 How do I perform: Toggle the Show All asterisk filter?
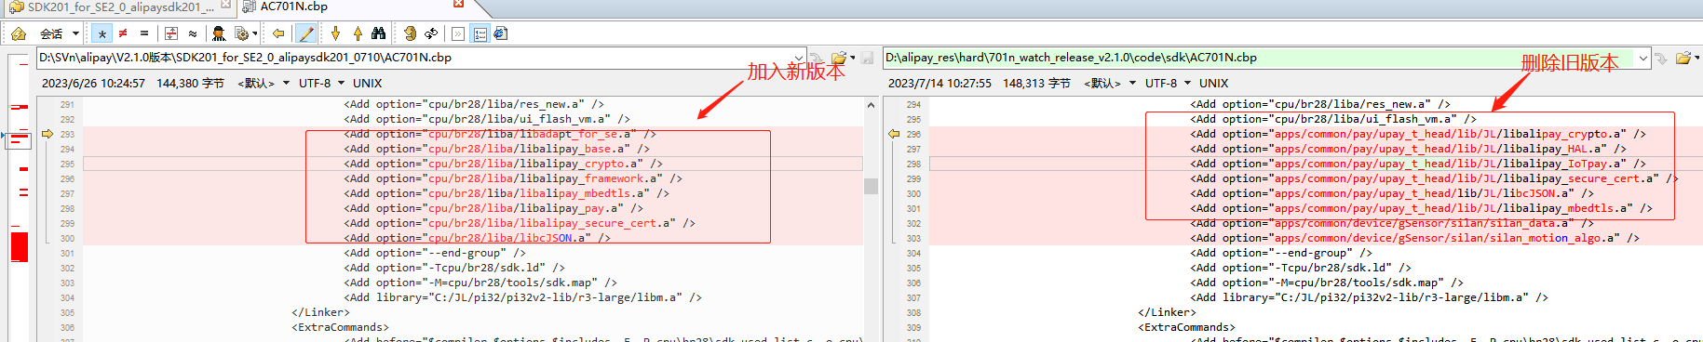(101, 33)
